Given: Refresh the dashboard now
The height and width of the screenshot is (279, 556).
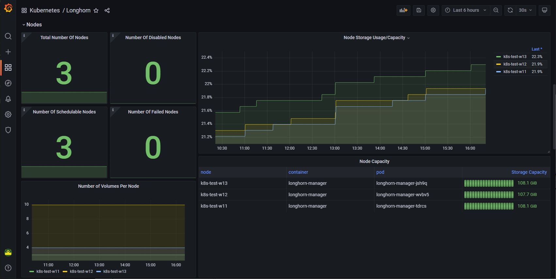Looking at the screenshot, I should click(510, 10).
